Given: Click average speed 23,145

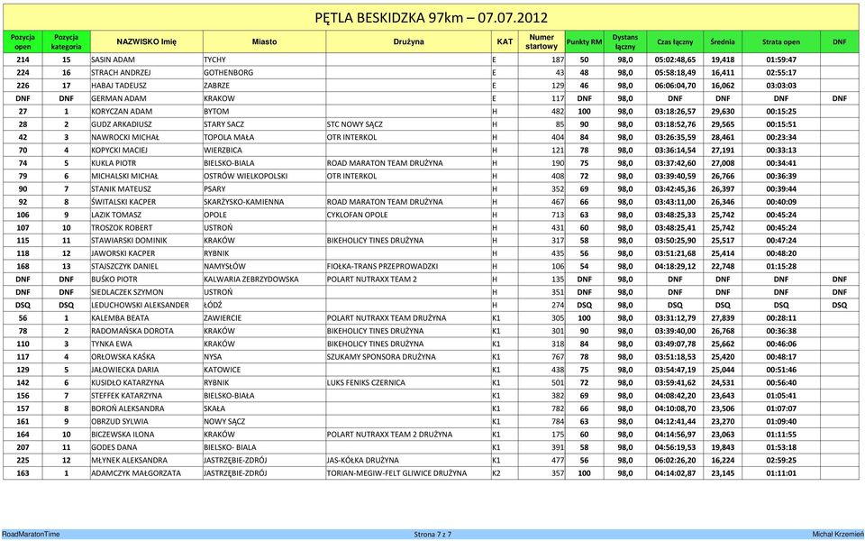Looking at the screenshot, I should tap(723, 473).
